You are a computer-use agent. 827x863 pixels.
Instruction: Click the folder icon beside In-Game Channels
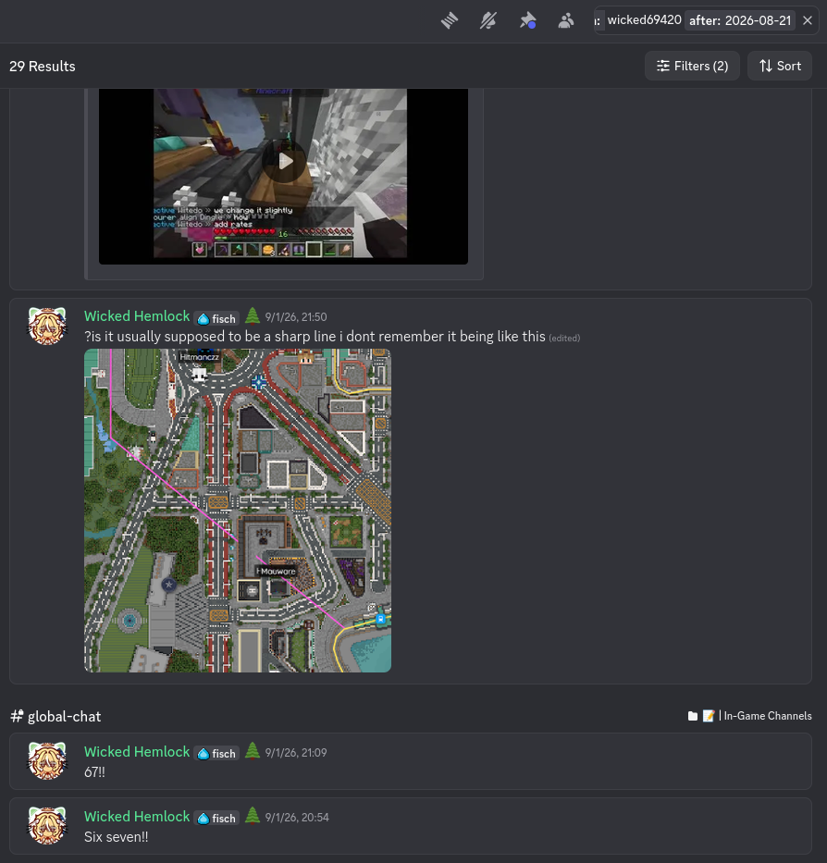(x=693, y=716)
